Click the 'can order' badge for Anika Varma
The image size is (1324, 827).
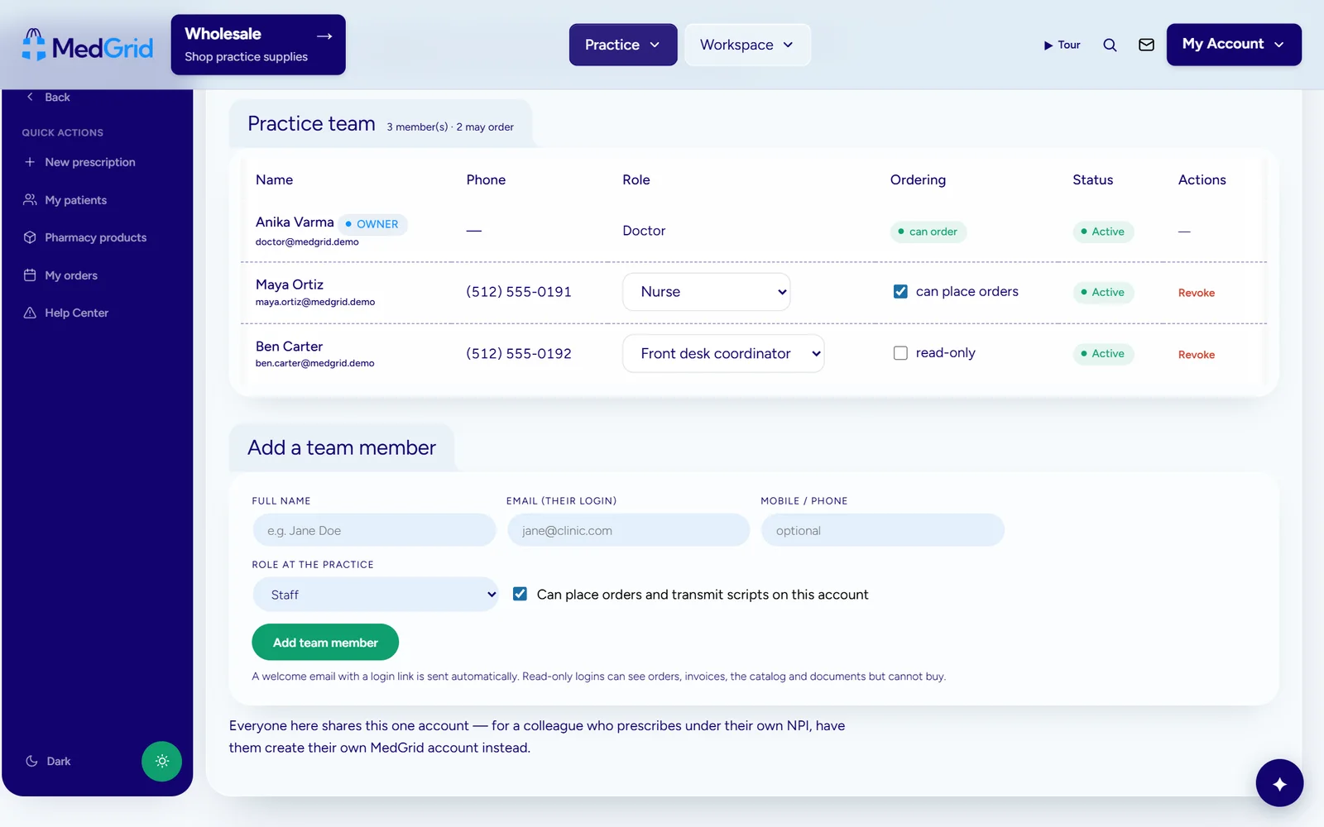[x=928, y=232]
